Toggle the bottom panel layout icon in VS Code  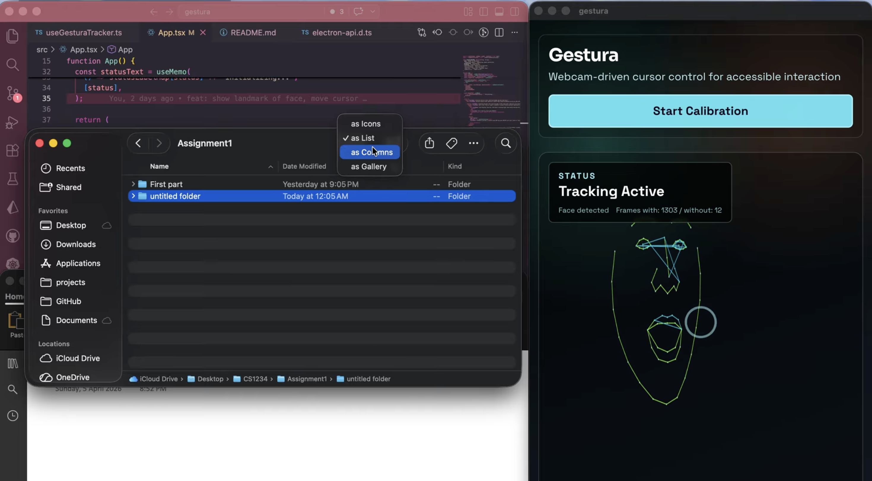click(499, 12)
